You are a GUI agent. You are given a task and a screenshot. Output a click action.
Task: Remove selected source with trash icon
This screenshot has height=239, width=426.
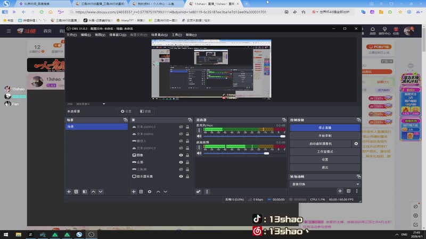(x=141, y=192)
